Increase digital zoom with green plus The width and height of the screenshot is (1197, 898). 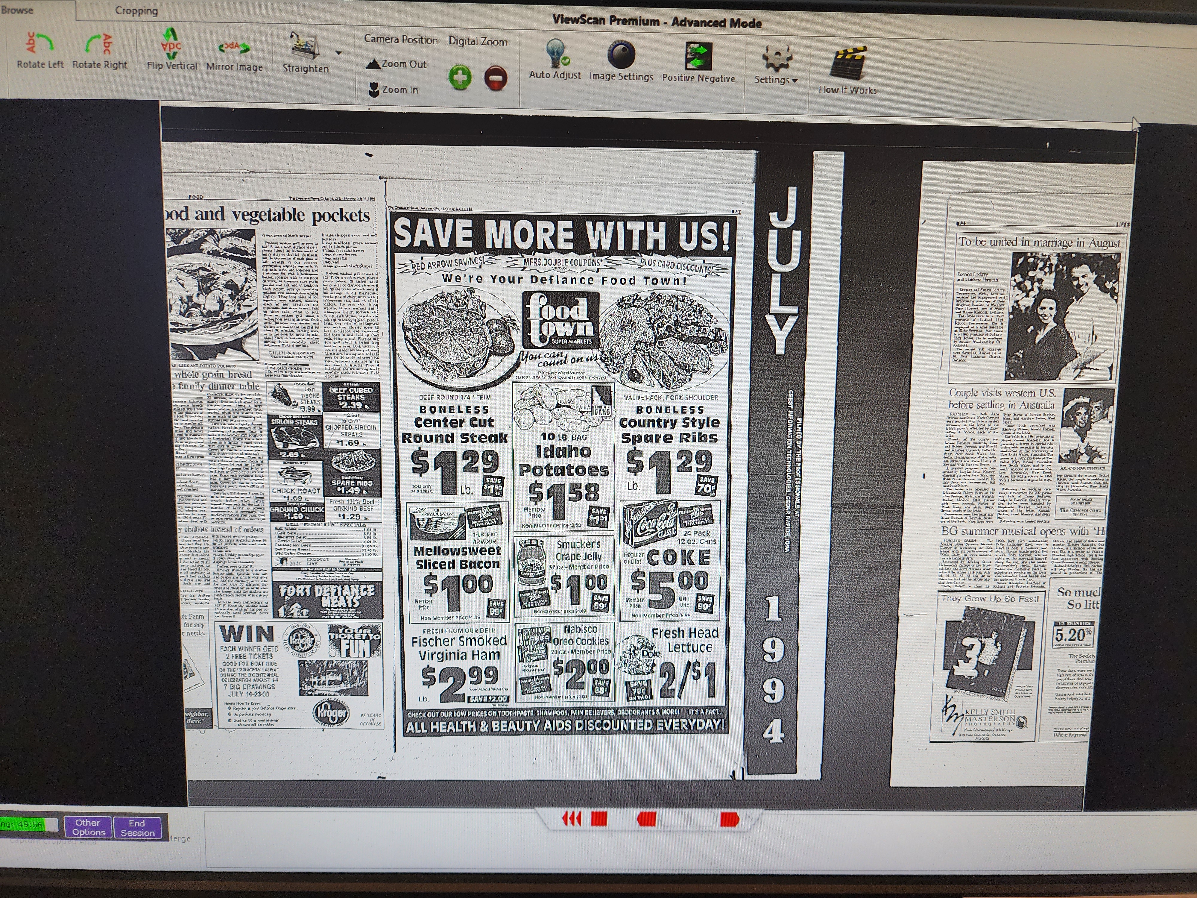pos(460,78)
